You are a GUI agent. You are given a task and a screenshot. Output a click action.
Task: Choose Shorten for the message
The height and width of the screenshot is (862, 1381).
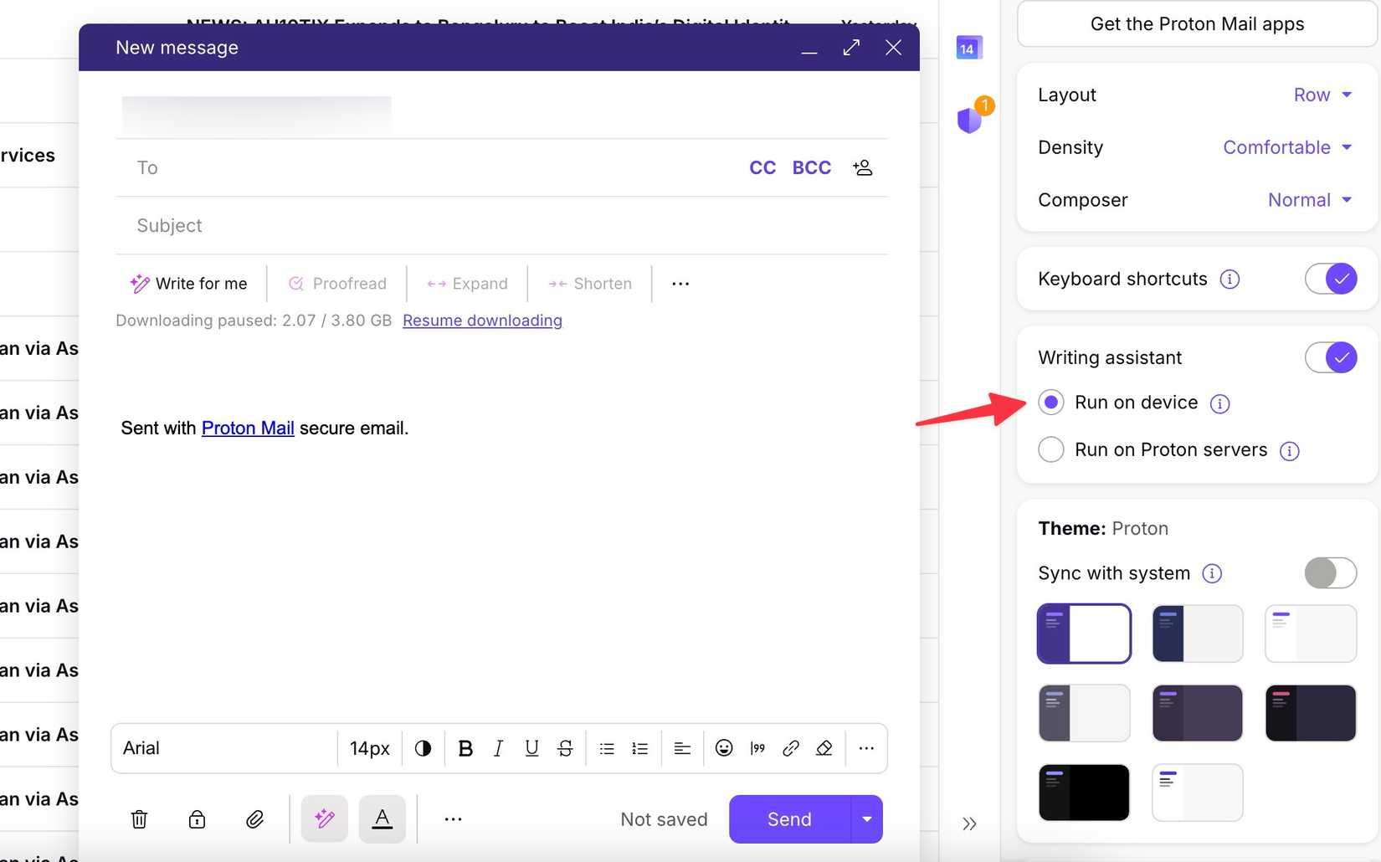(590, 284)
